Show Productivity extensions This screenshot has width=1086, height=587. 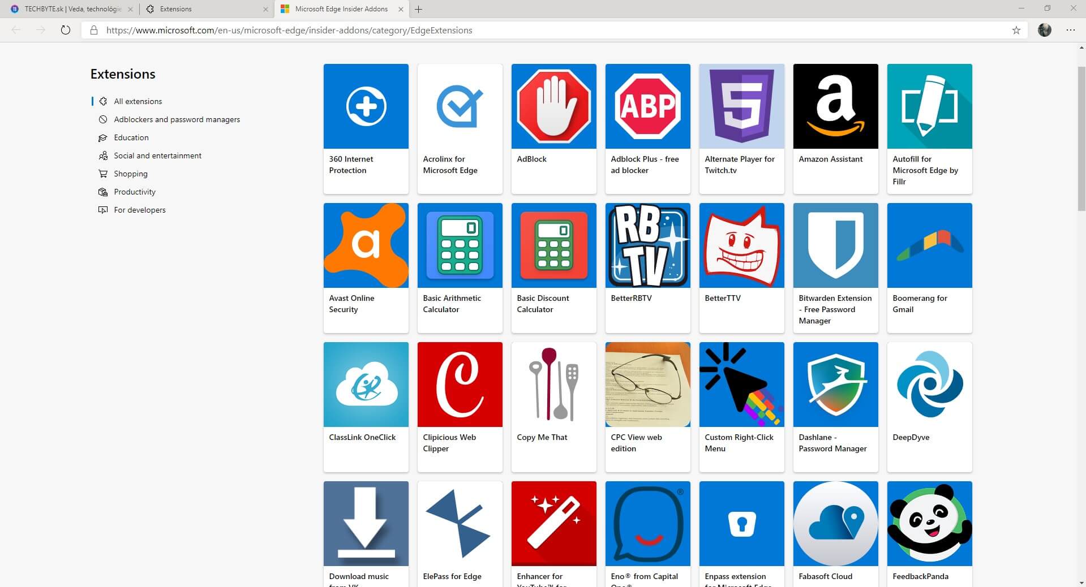click(134, 192)
